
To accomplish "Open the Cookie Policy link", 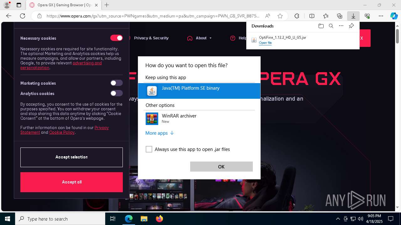I will 62,132.
